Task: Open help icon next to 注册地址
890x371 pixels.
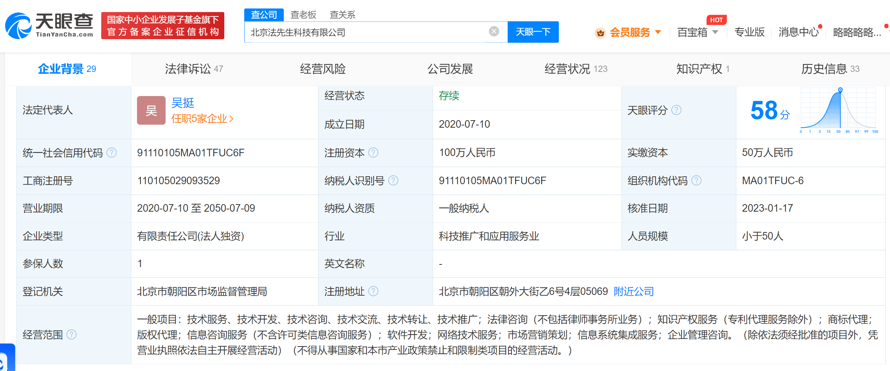Action: [x=373, y=291]
